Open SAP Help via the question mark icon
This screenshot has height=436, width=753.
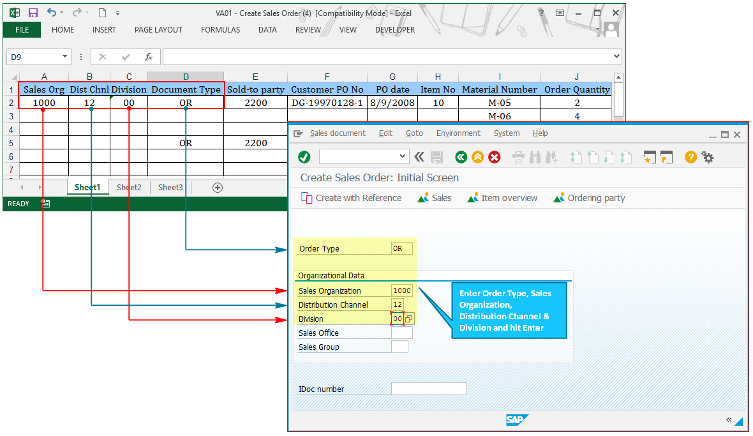(x=690, y=157)
